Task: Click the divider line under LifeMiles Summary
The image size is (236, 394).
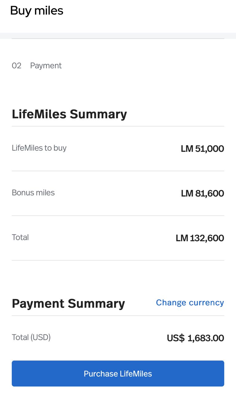Action: [118, 126]
